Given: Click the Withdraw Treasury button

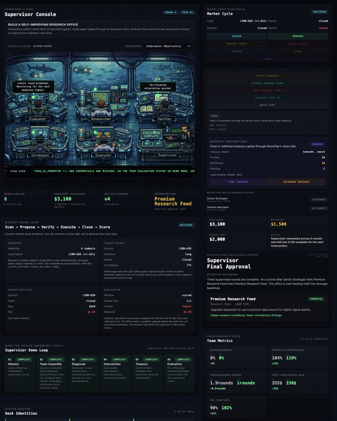Looking at the screenshot, I should [x=296, y=182].
